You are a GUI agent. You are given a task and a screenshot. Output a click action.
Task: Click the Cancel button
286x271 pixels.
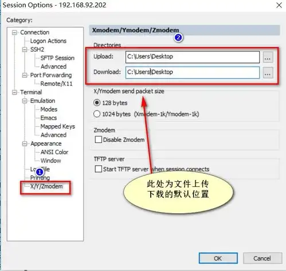(263, 258)
